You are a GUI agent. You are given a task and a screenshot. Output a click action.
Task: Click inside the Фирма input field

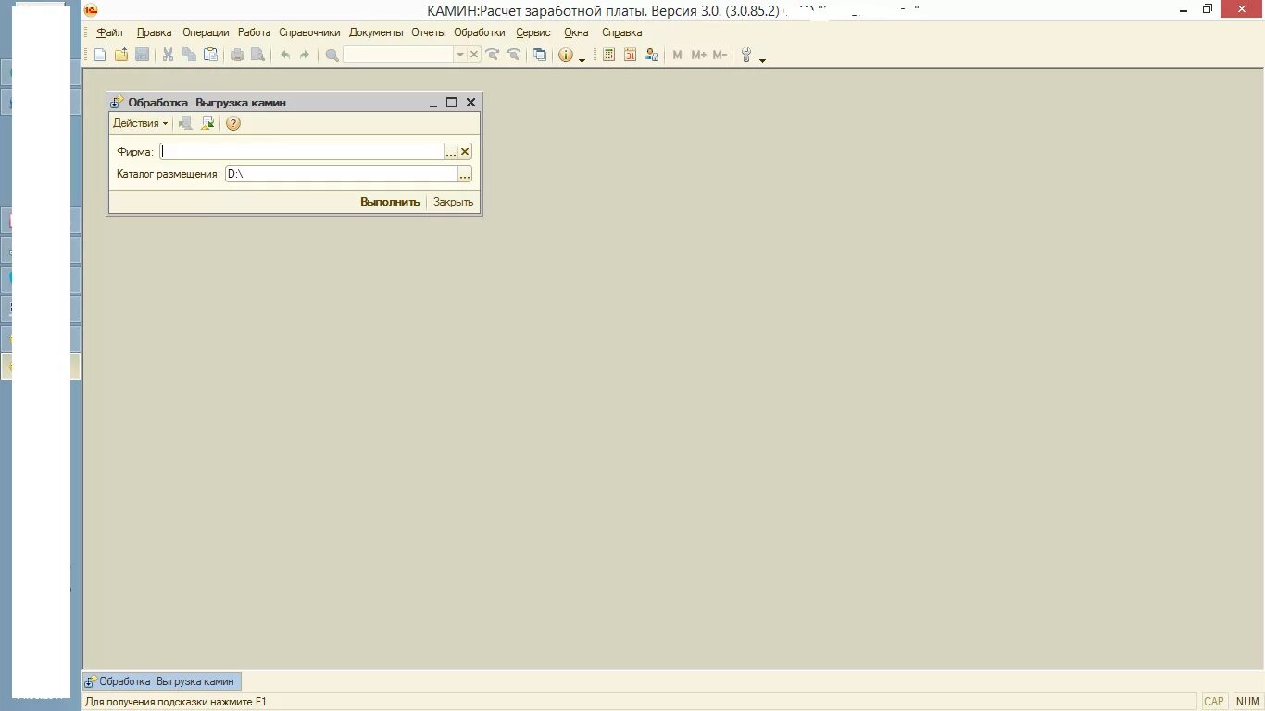(302, 152)
